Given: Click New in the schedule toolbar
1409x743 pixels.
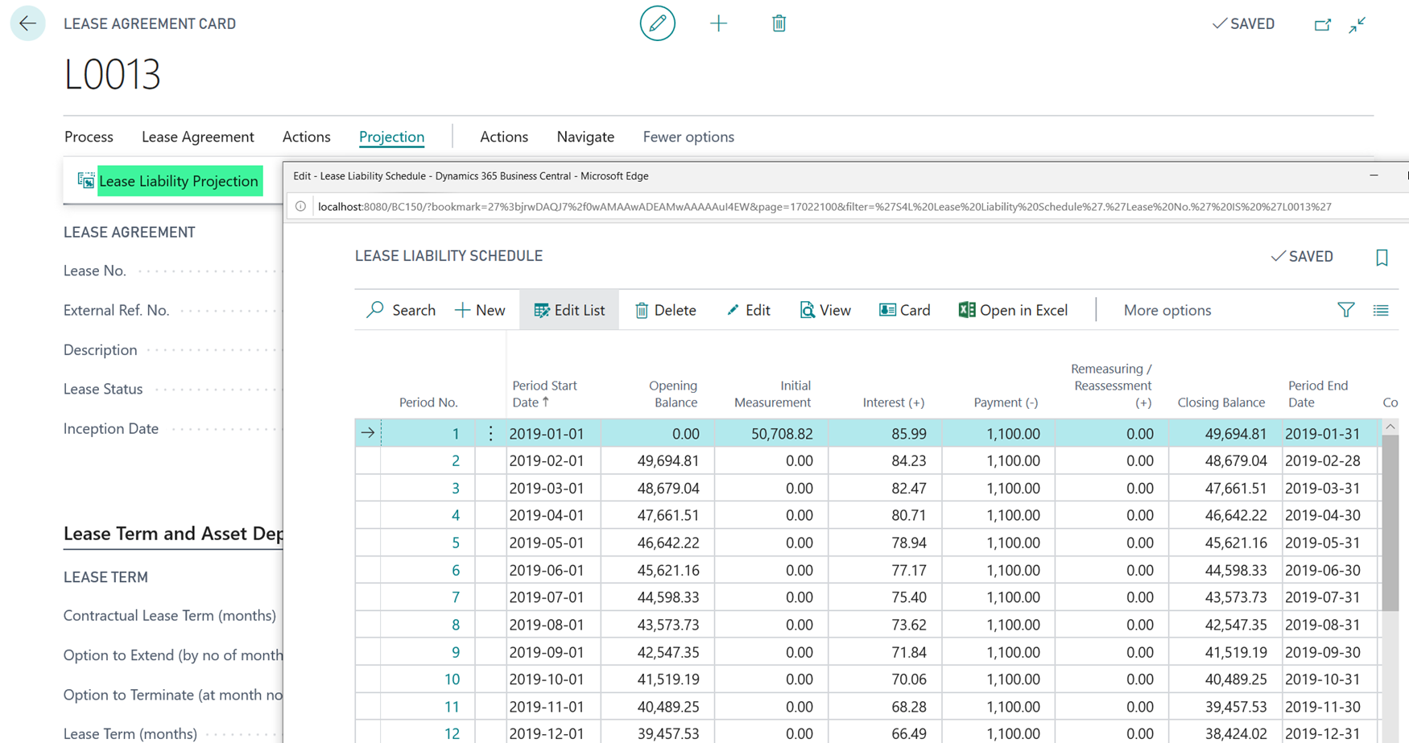Looking at the screenshot, I should coord(481,310).
